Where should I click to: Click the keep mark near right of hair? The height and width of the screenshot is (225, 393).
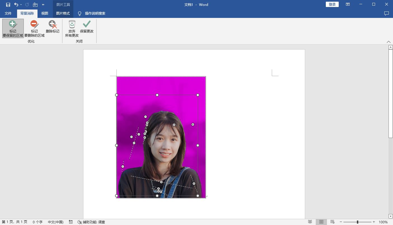(193, 125)
